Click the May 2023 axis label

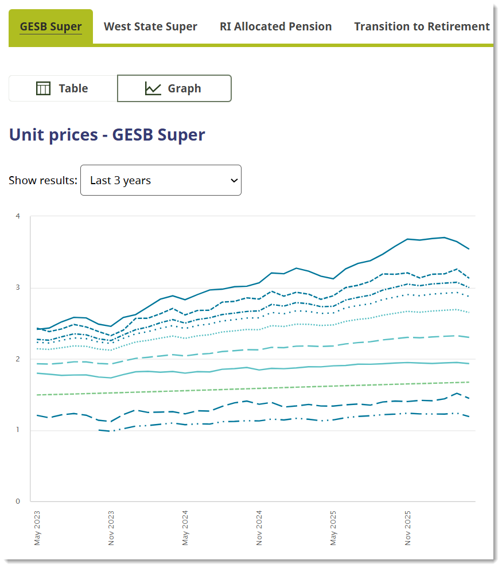coord(37,528)
